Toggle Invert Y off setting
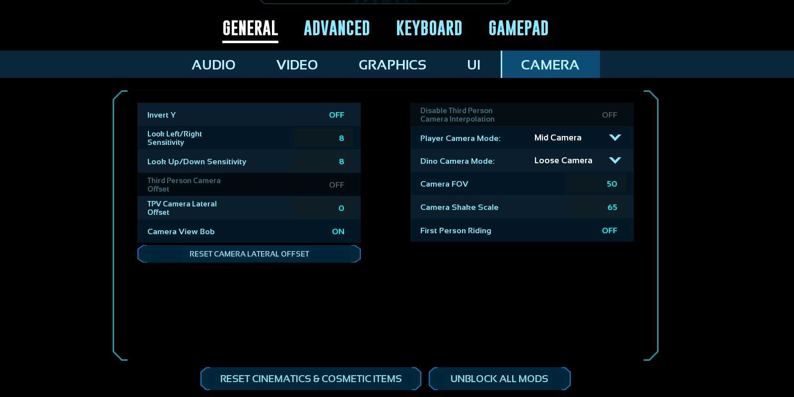This screenshot has width=794, height=397. 336,115
